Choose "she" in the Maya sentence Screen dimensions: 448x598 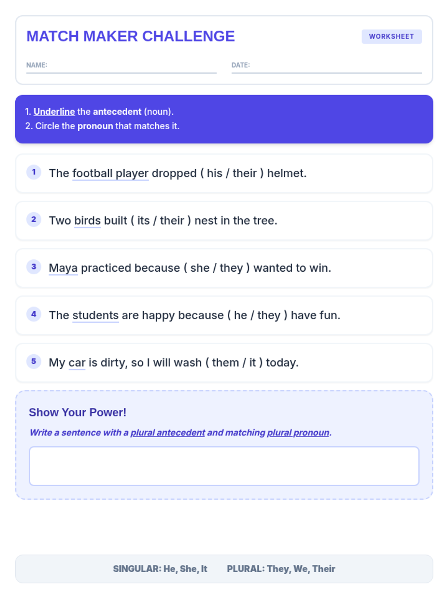pyautogui.click(x=200, y=268)
